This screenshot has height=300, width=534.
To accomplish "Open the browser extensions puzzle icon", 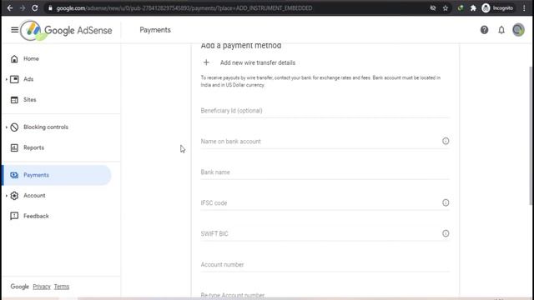I will point(473,8).
